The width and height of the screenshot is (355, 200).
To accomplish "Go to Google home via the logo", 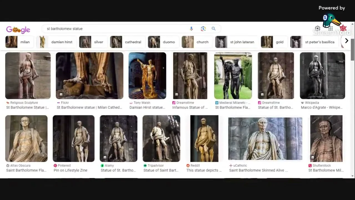I will [x=18, y=30].
